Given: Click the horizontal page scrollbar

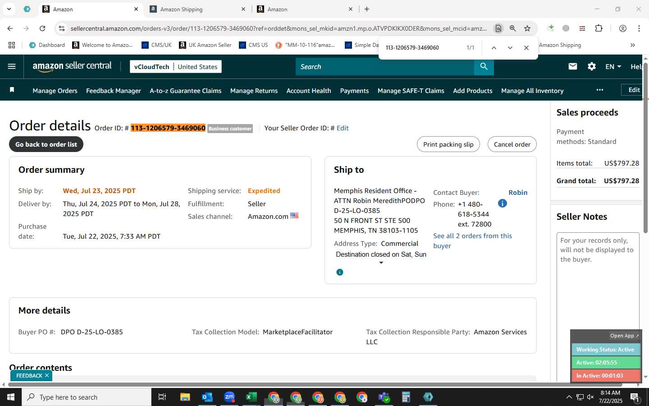Looking at the screenshot, I should [315, 385].
